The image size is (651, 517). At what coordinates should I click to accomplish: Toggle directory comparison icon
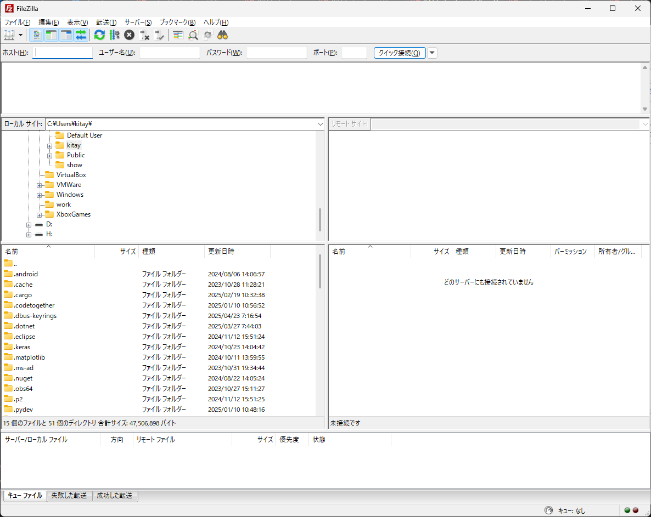tap(193, 35)
